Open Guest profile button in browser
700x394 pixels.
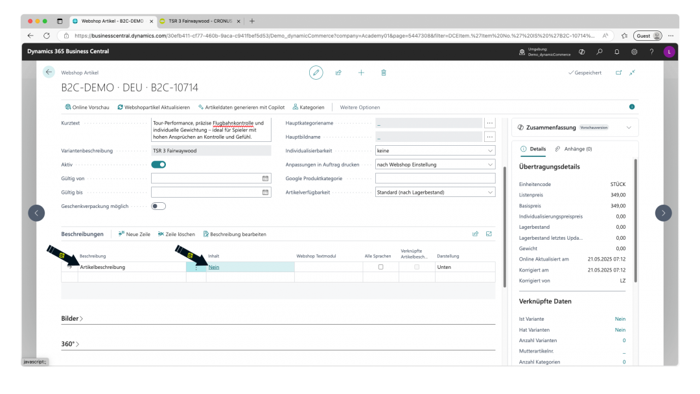tap(647, 36)
